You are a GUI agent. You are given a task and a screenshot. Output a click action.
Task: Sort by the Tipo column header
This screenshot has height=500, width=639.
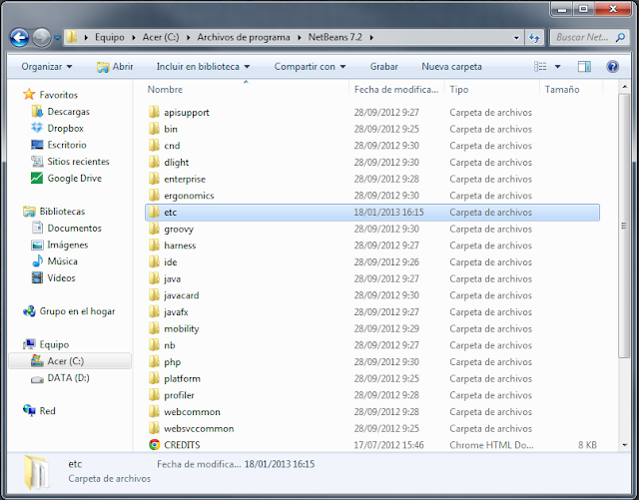pos(459,89)
